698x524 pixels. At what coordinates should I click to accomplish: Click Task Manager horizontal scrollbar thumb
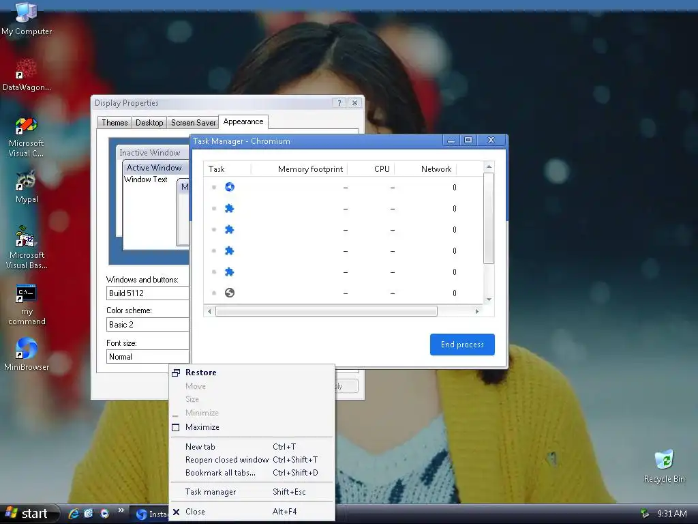pos(327,311)
